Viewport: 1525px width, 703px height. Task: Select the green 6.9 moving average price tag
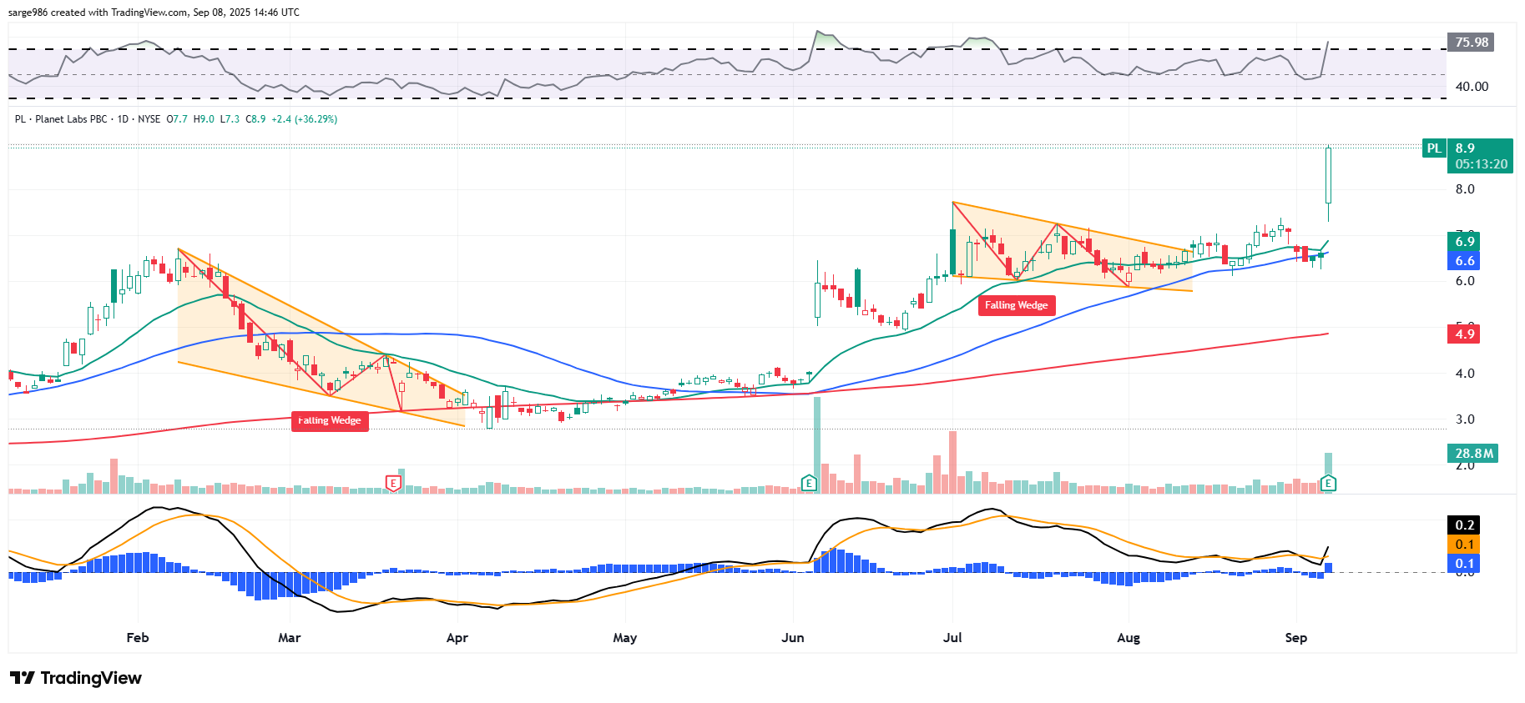click(1465, 242)
